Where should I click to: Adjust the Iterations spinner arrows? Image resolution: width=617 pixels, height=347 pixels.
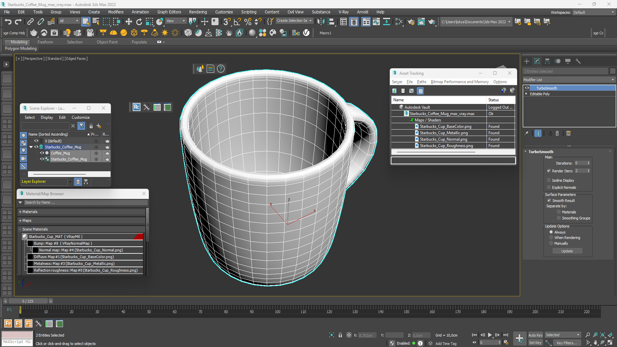coord(589,163)
